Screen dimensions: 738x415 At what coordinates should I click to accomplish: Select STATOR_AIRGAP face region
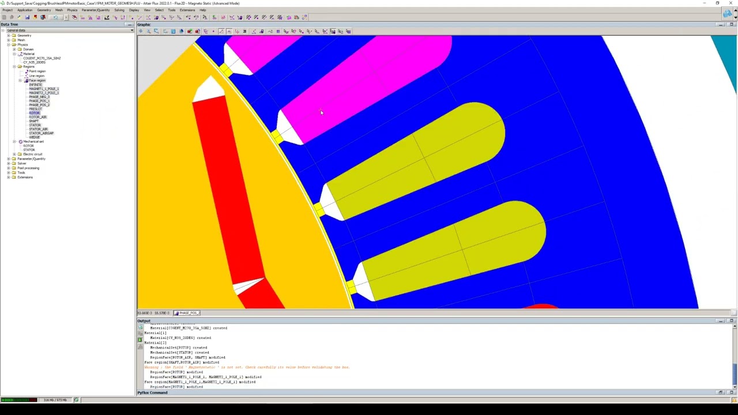click(x=41, y=133)
